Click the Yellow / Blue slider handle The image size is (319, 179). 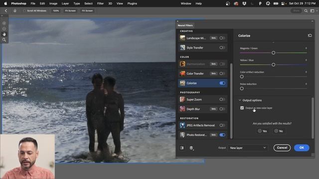[274, 65]
